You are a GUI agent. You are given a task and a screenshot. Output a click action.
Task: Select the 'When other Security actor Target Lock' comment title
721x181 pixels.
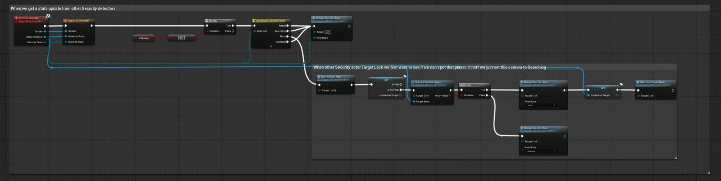(429, 67)
